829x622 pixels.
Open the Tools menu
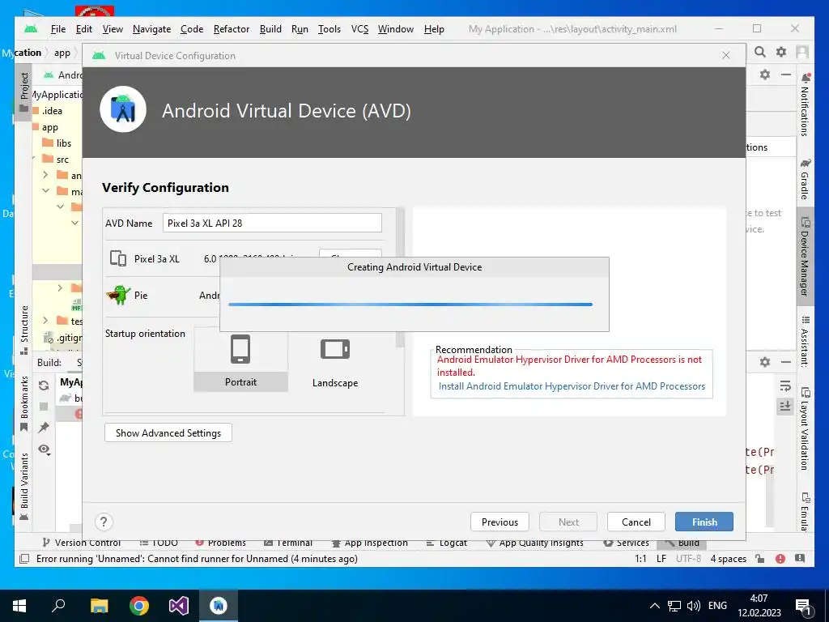coord(329,29)
